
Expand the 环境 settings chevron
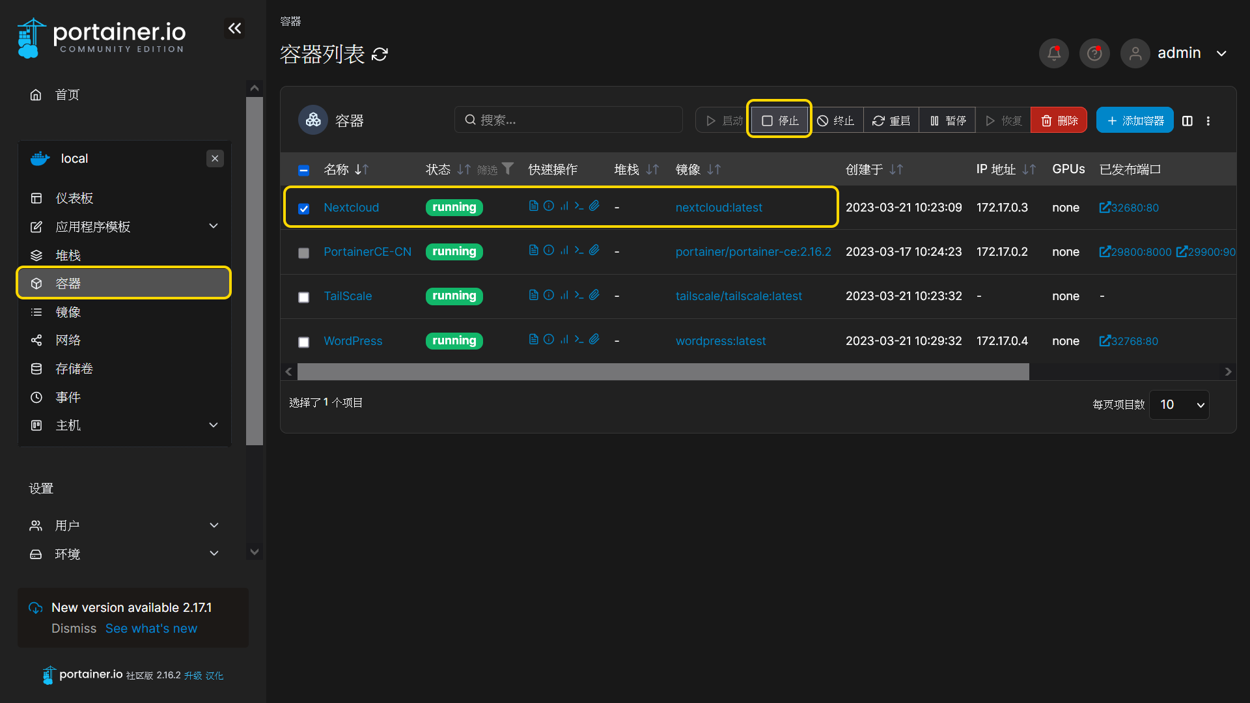click(x=214, y=553)
